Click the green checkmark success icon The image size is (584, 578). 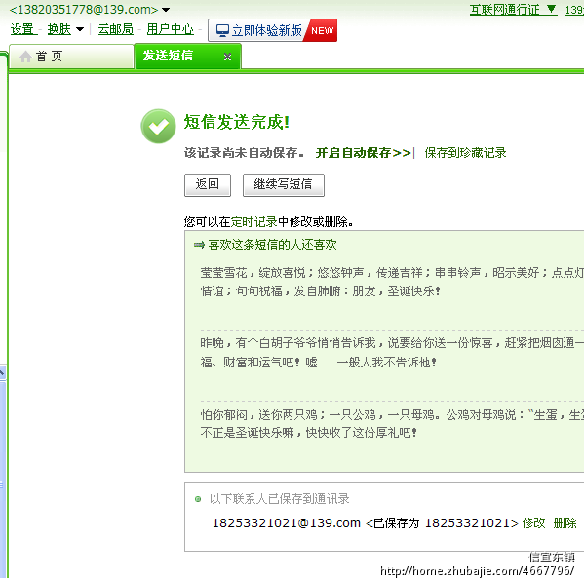point(158,127)
